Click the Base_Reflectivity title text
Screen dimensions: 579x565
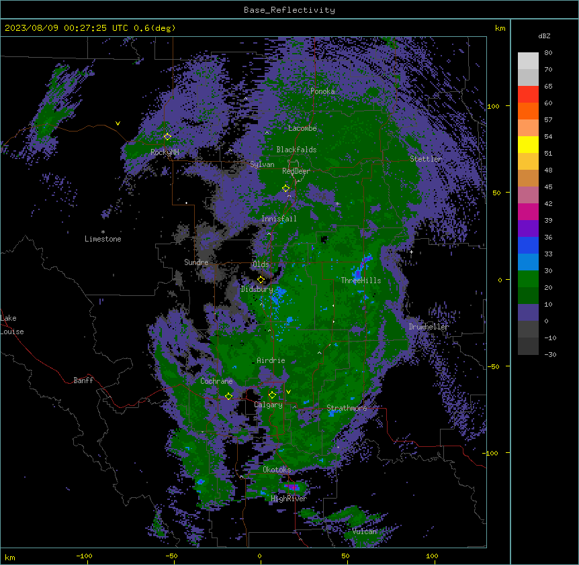[289, 10]
